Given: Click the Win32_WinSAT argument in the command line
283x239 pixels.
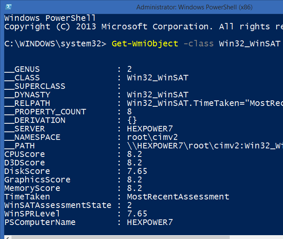Looking at the screenshot, I should pyautogui.click(x=250, y=44).
